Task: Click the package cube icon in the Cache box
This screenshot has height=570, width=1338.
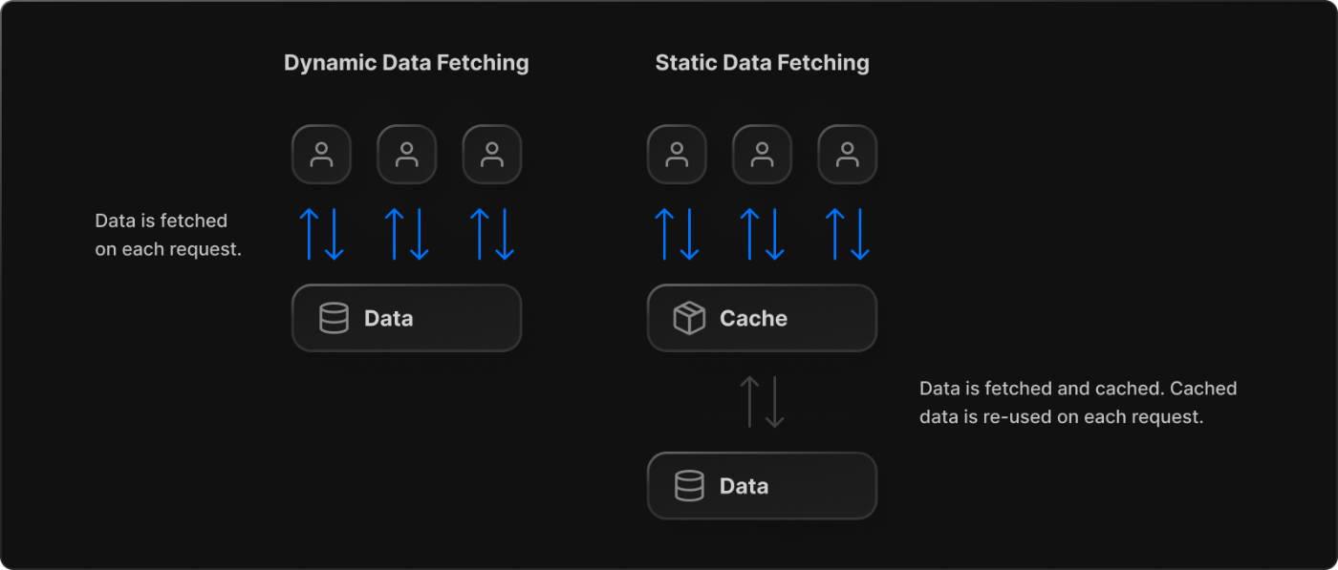Action: click(x=689, y=318)
